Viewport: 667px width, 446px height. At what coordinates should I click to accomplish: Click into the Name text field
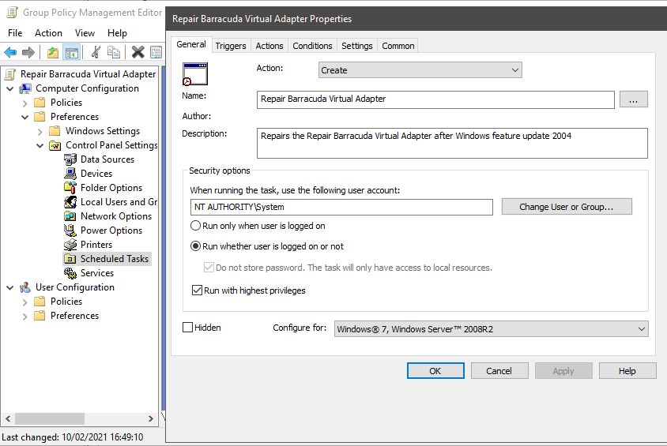click(435, 99)
